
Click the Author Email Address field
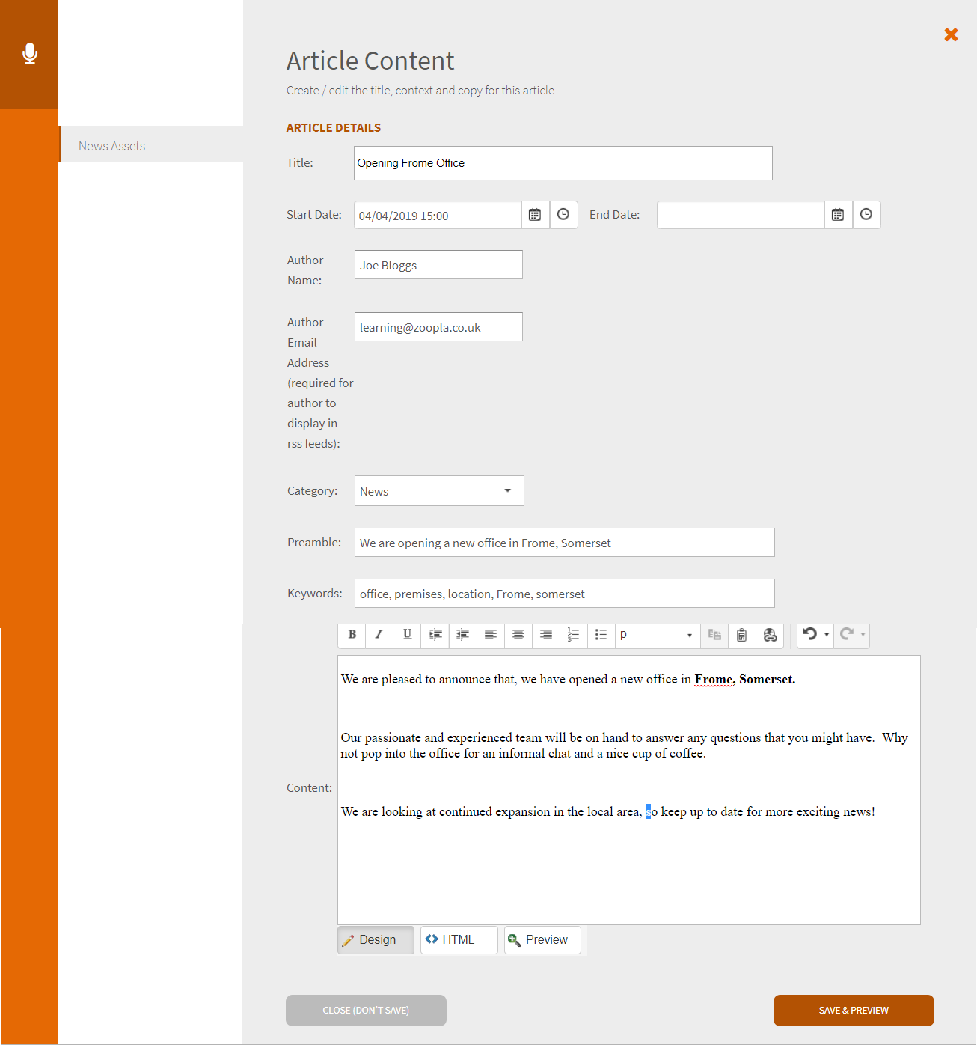438,327
